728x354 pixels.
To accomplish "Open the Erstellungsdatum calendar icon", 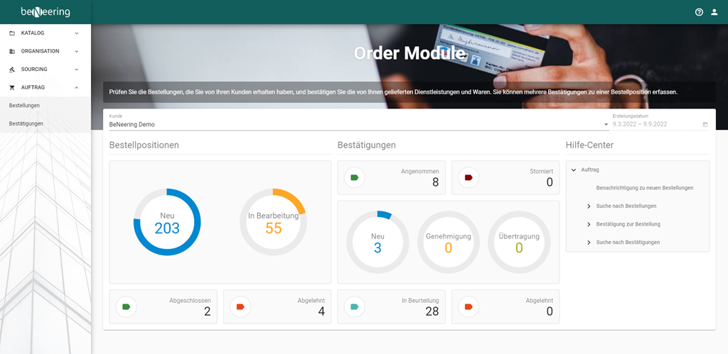I will [705, 125].
